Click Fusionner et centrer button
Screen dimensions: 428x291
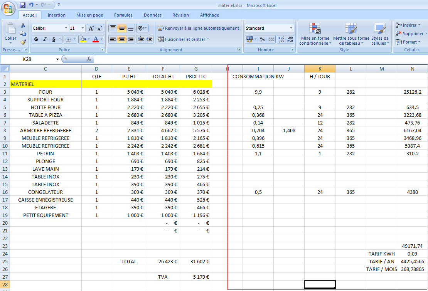point(182,39)
